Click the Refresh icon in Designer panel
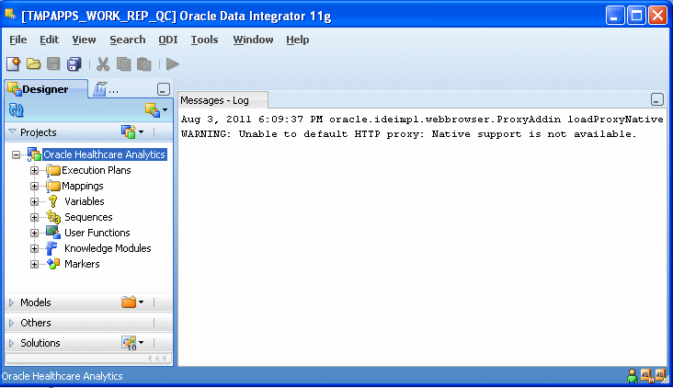The image size is (673, 388). click(x=17, y=110)
